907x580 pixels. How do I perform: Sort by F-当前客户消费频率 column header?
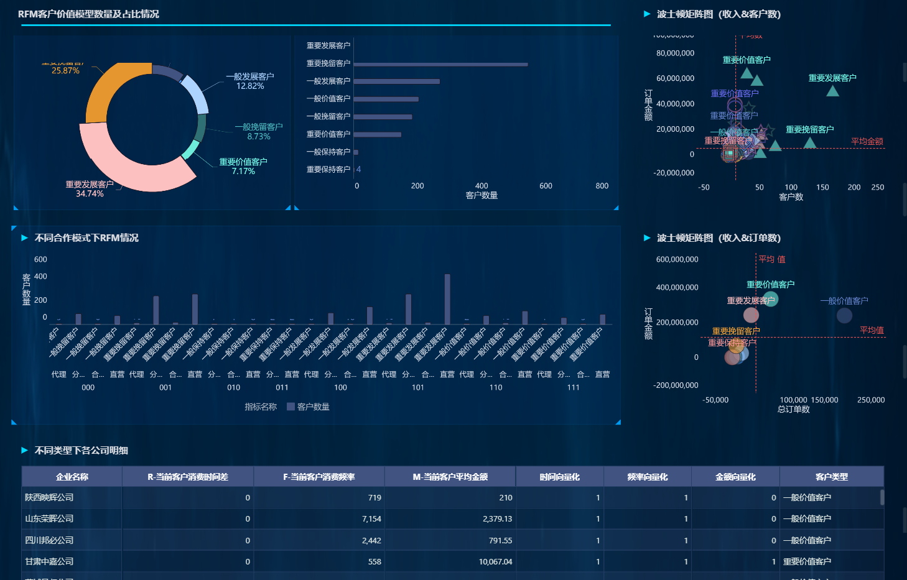click(x=319, y=477)
